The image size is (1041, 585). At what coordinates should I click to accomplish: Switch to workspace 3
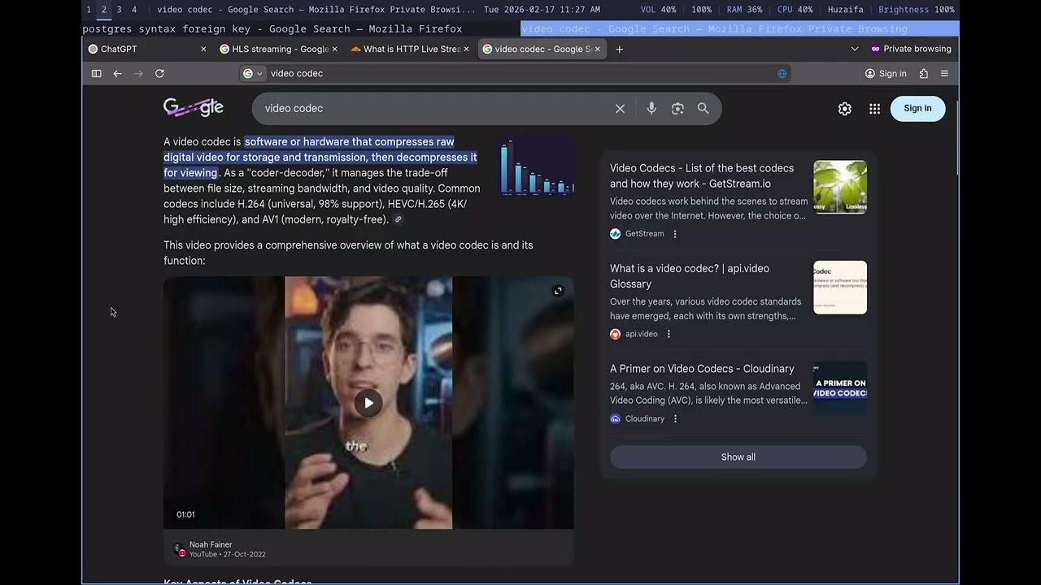tap(119, 10)
